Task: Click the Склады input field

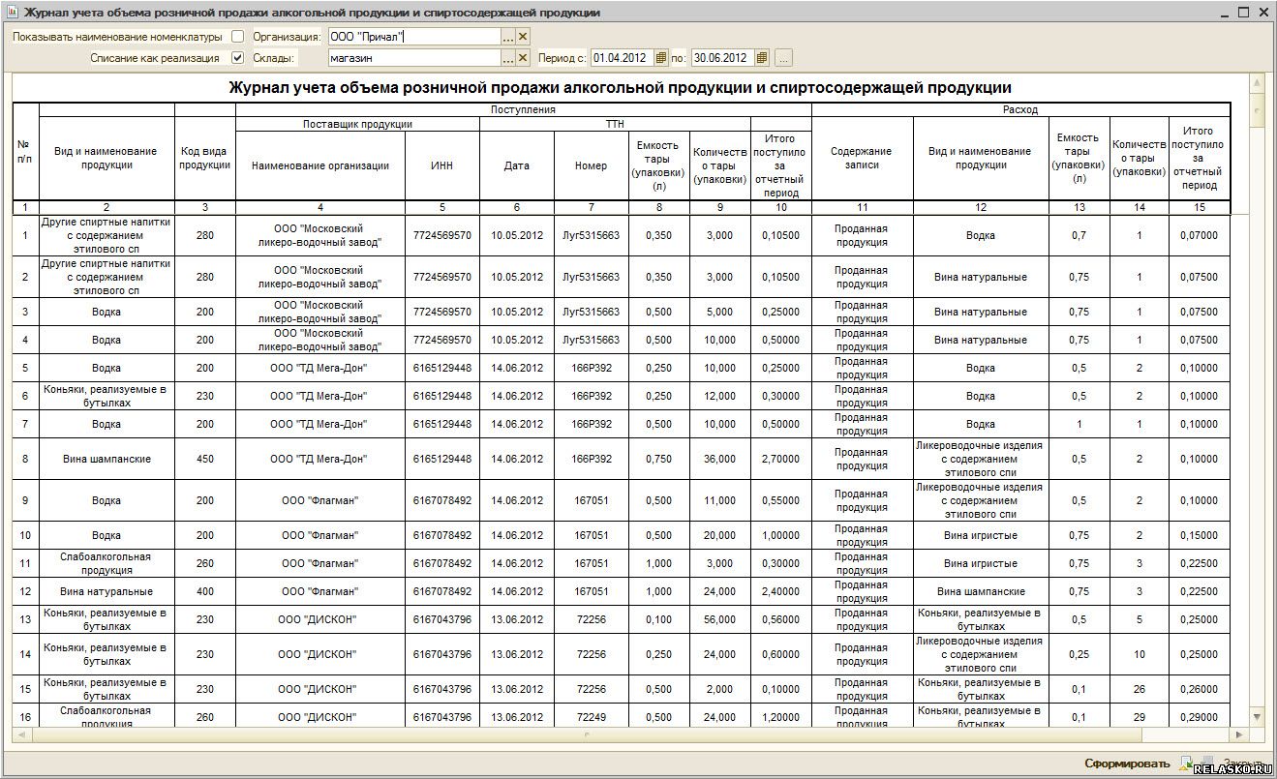Action: pos(412,58)
